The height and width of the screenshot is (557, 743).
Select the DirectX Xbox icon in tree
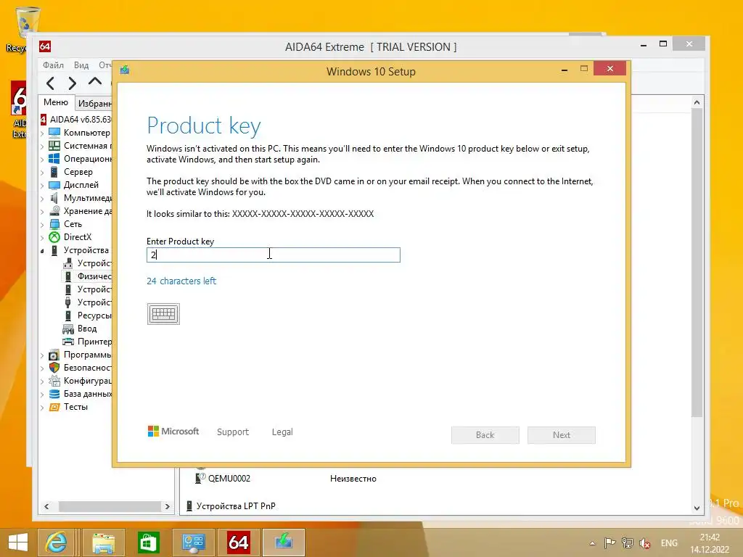click(x=54, y=237)
